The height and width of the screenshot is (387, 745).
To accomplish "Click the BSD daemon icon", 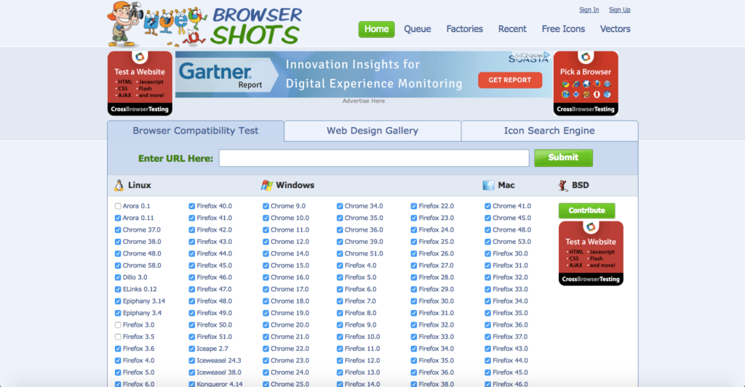I will (563, 185).
